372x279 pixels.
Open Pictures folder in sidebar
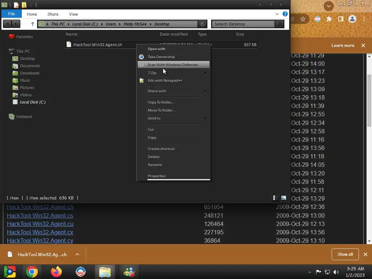(x=27, y=88)
